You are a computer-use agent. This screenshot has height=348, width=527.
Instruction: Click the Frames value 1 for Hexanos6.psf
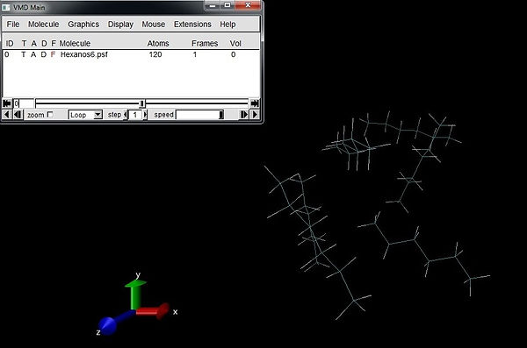pos(195,54)
